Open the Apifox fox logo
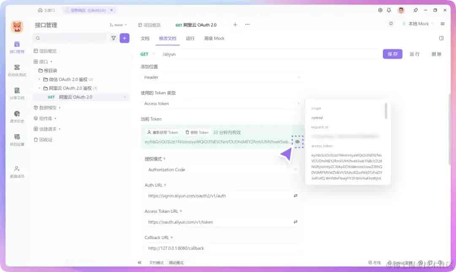Viewport: 456px width, 272px height. pos(17,27)
